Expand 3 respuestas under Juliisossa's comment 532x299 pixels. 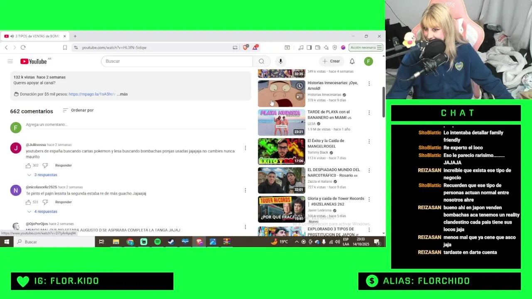(x=42, y=175)
